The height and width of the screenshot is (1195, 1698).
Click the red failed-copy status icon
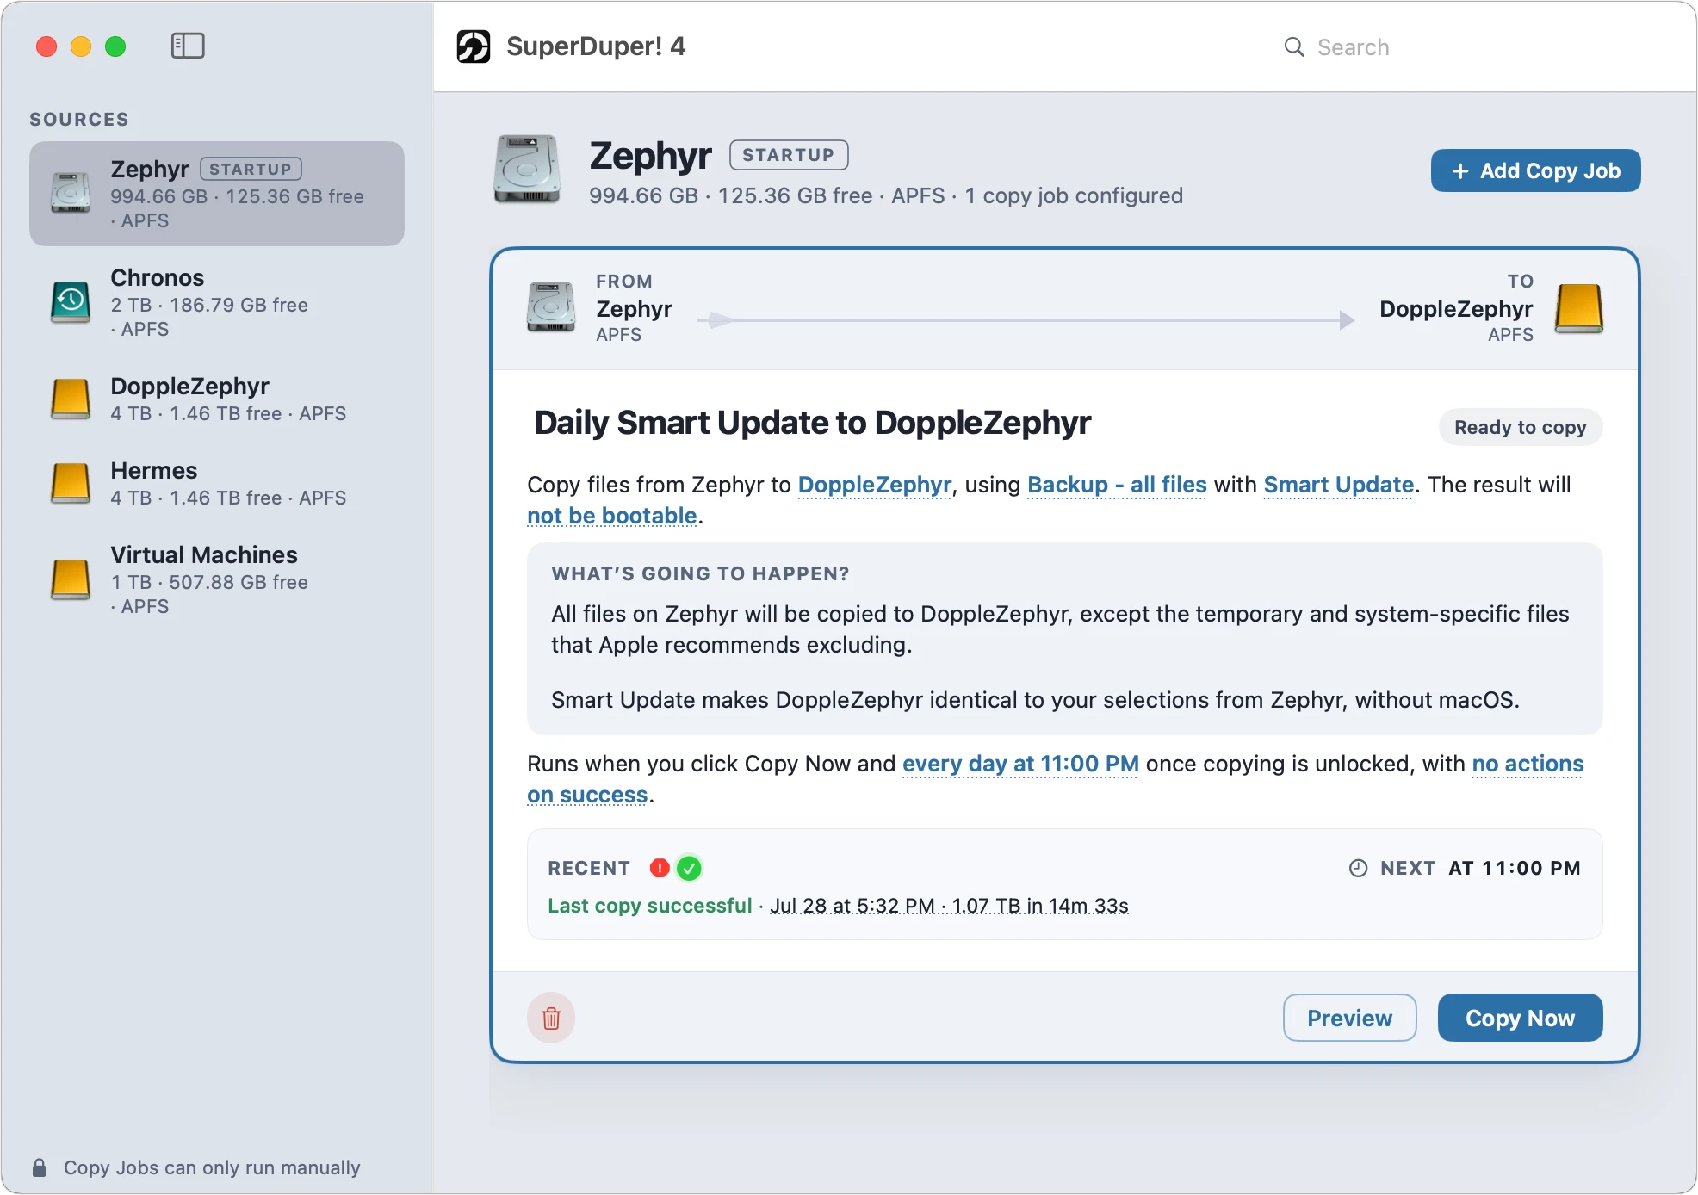660,868
